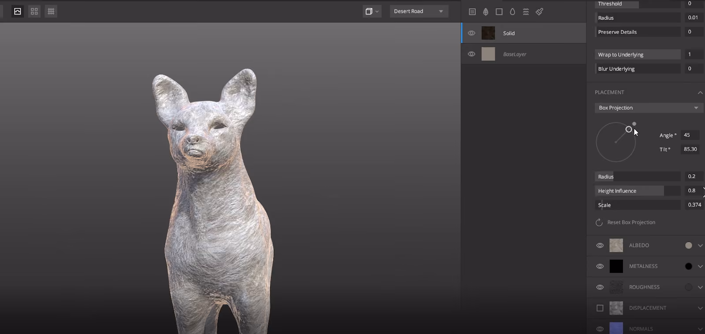Toggle ROUGHNESS channel visibility
The height and width of the screenshot is (334, 705).
[600, 287]
